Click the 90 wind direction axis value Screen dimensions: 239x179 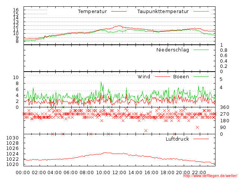coord(223,128)
